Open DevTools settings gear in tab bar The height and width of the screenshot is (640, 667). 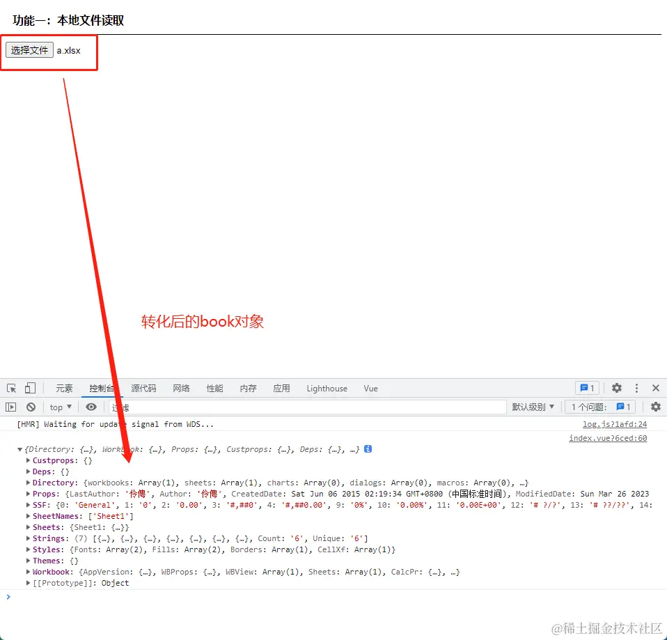tap(616, 388)
